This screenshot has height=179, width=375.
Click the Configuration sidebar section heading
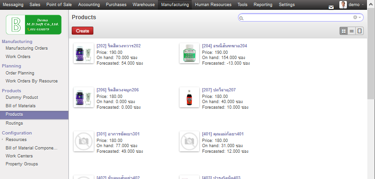(x=17, y=133)
